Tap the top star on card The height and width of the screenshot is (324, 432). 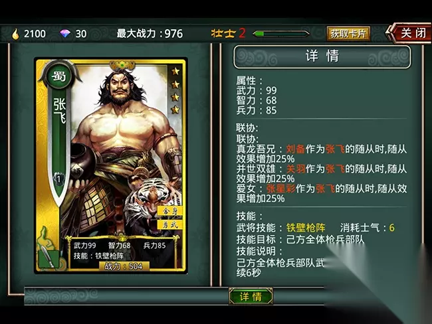[175, 72]
